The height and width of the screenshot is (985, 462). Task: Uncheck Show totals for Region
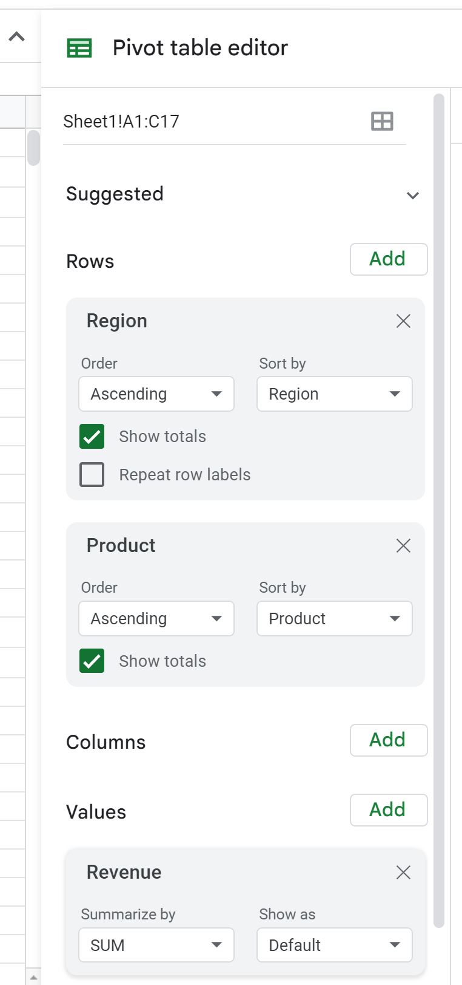92,437
